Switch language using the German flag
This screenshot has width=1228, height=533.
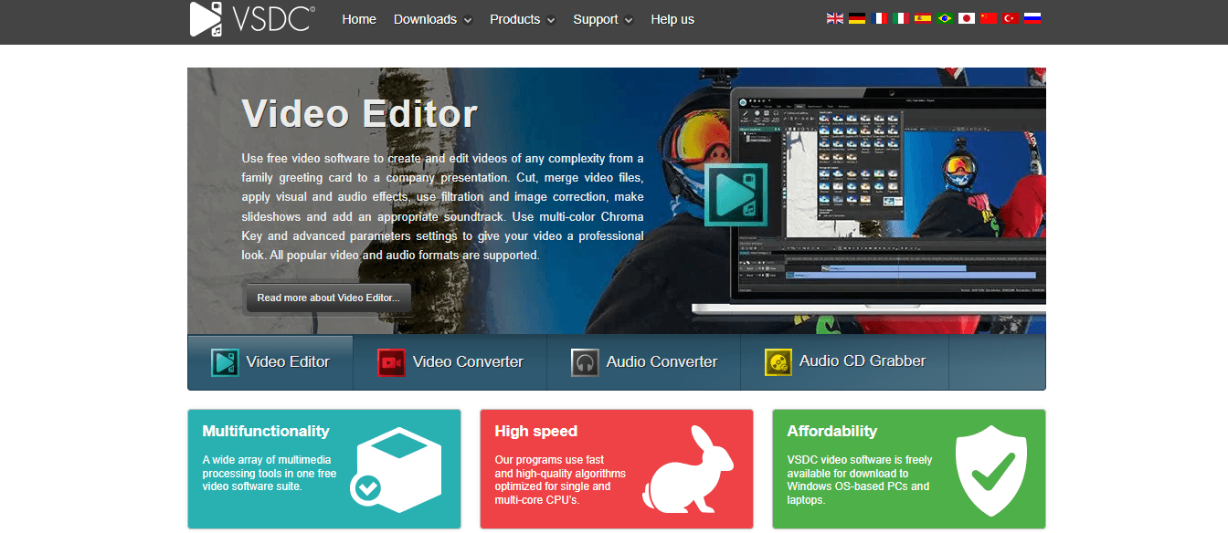856,17
